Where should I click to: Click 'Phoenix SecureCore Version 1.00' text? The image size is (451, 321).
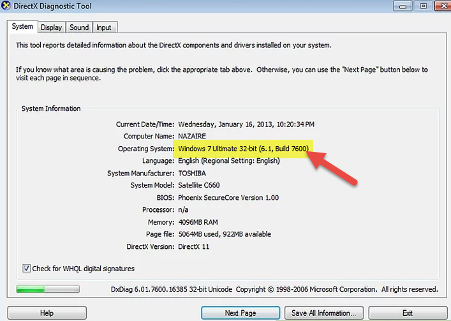(228, 198)
